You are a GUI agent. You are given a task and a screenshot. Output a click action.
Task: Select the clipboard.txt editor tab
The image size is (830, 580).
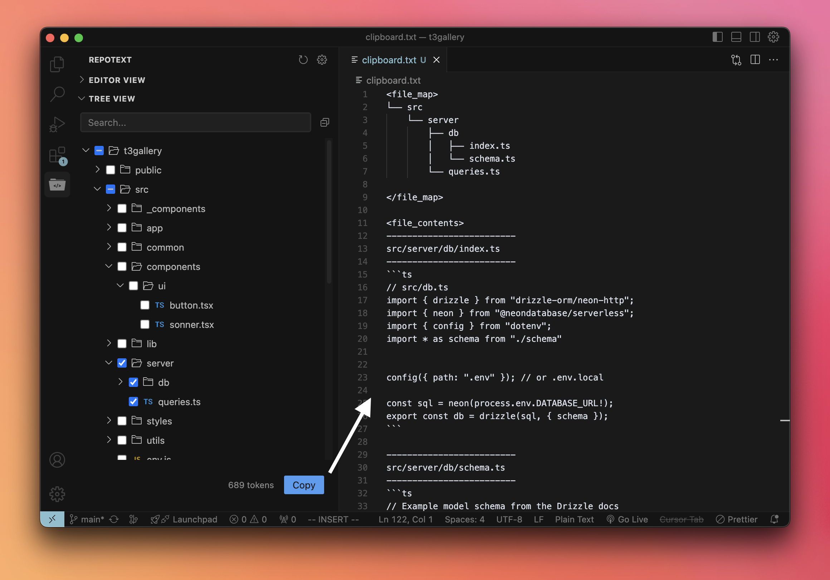389,60
